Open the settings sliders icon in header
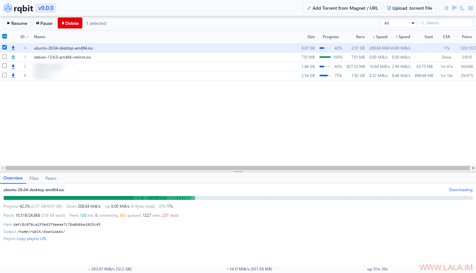 point(446,8)
